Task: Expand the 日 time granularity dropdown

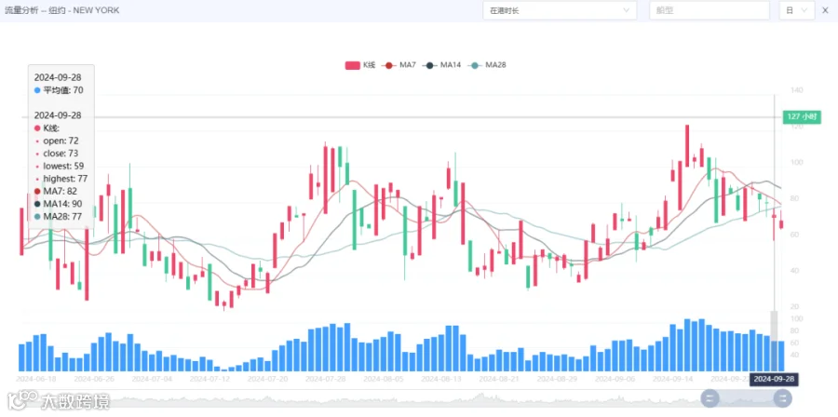Action: 796,10
